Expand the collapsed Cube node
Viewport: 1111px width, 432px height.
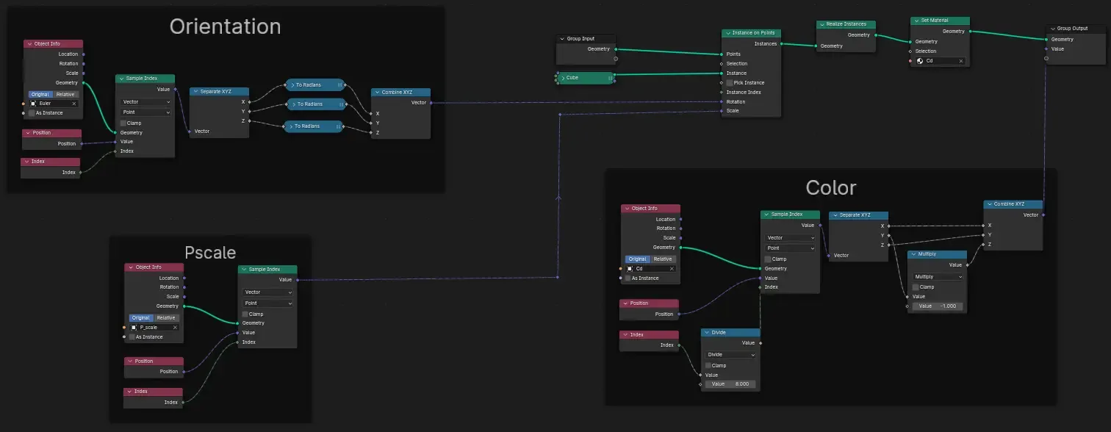click(562, 77)
